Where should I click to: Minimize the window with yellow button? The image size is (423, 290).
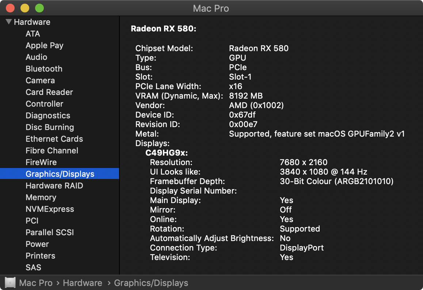25,8
